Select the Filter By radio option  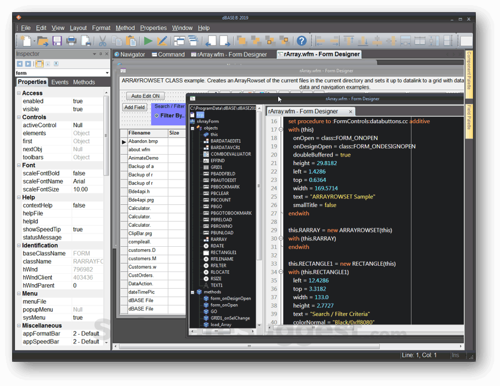157,115
